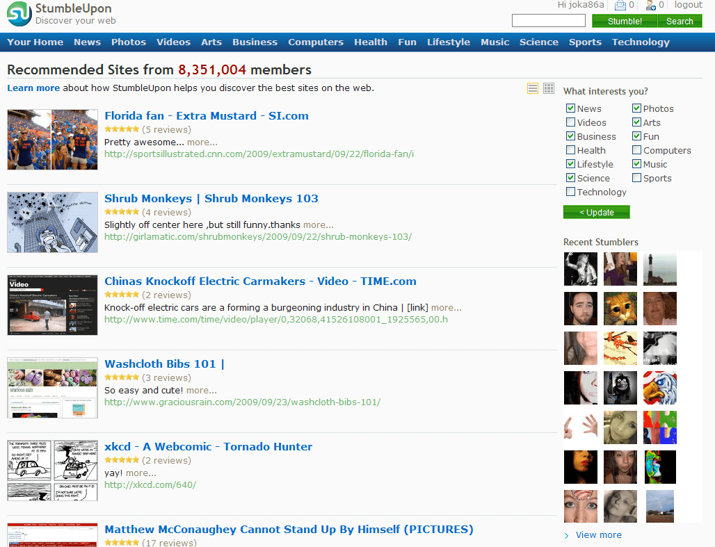Expand 'more...' on xkcd review
Image resolution: width=715 pixels, height=547 pixels.
point(141,473)
